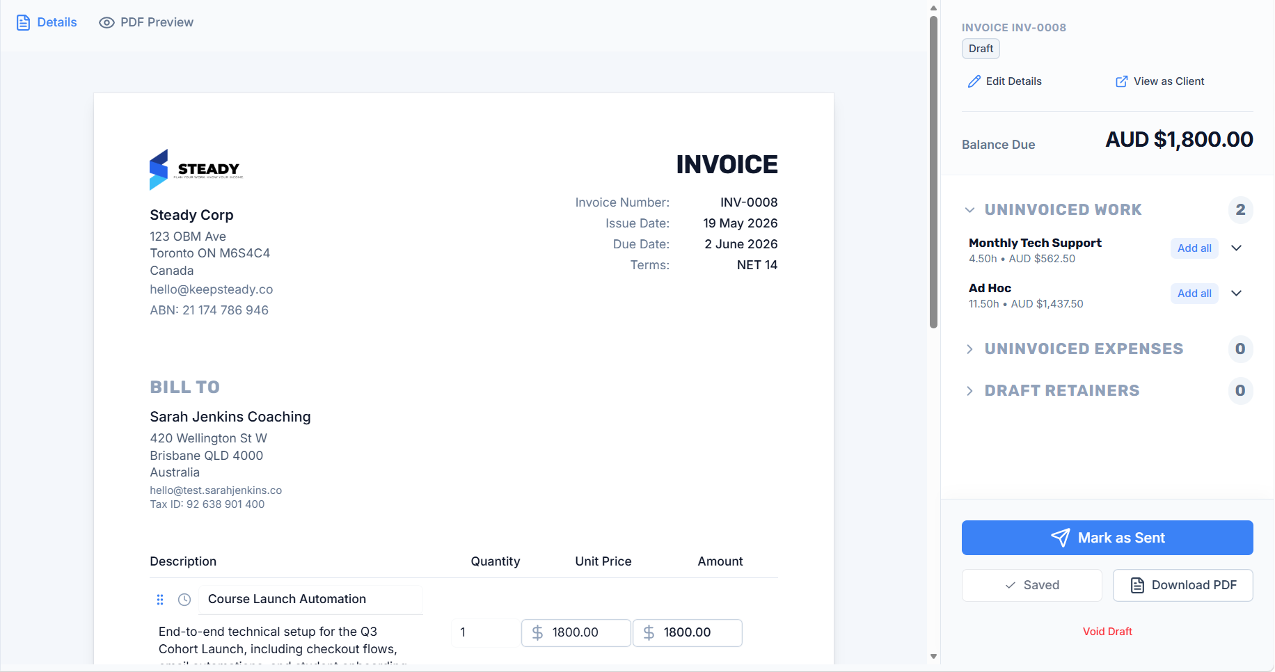Click the hello@test.sarahjenkins.co email
Screen dimensions: 1275x672
point(216,490)
